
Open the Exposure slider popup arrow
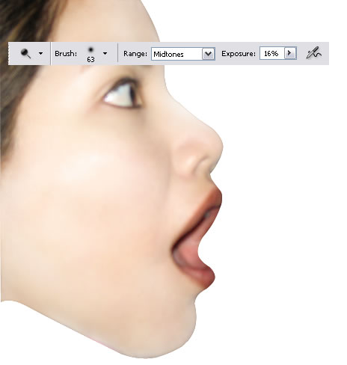tap(290, 53)
